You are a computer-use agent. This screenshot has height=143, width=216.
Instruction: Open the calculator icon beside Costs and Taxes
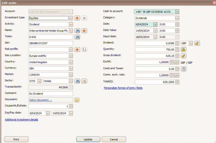184,69
